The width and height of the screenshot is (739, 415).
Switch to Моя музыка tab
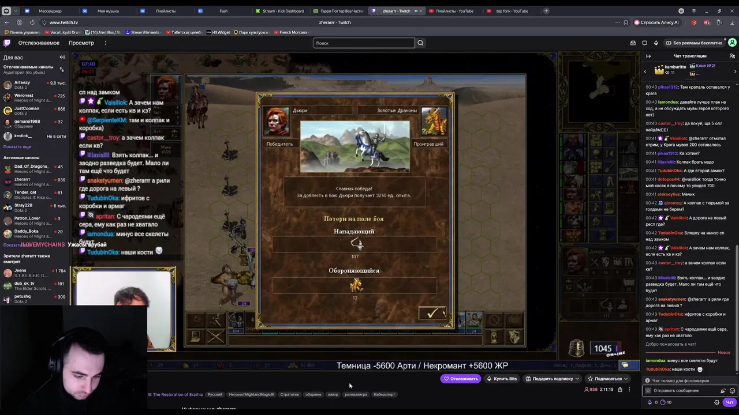tap(107, 11)
